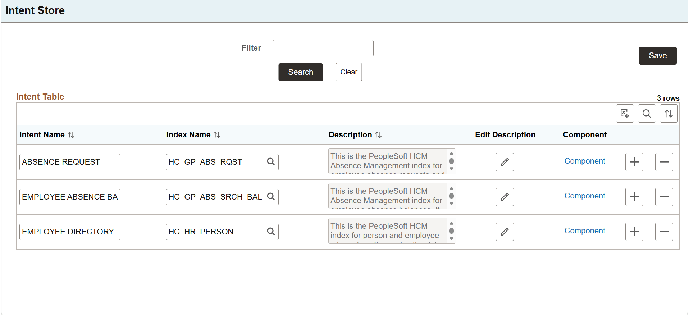689x315 pixels.
Task: Edit description for EMPLOYEE ABSENCE BA row
Action: coord(505,197)
